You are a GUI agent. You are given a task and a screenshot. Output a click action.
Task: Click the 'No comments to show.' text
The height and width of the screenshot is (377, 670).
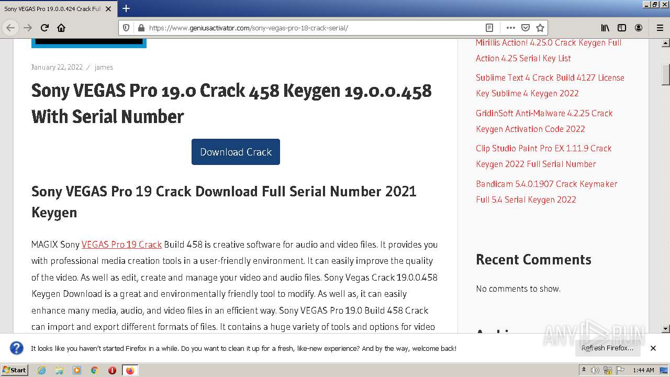tap(518, 289)
